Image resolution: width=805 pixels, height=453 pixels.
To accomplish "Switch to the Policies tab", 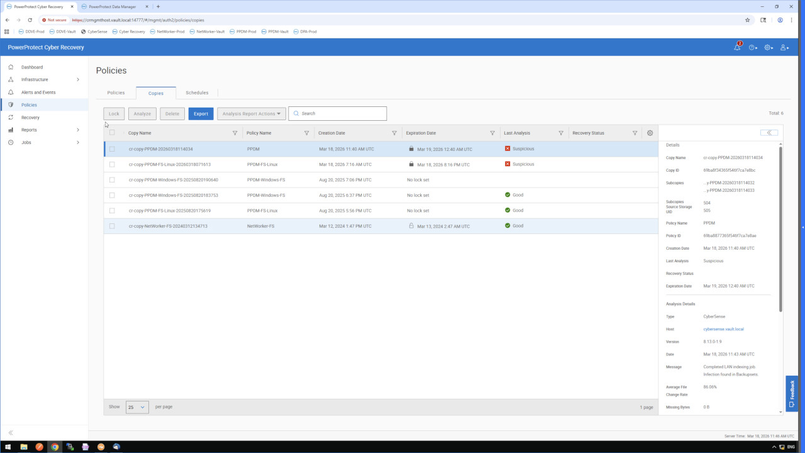I will pyautogui.click(x=116, y=92).
